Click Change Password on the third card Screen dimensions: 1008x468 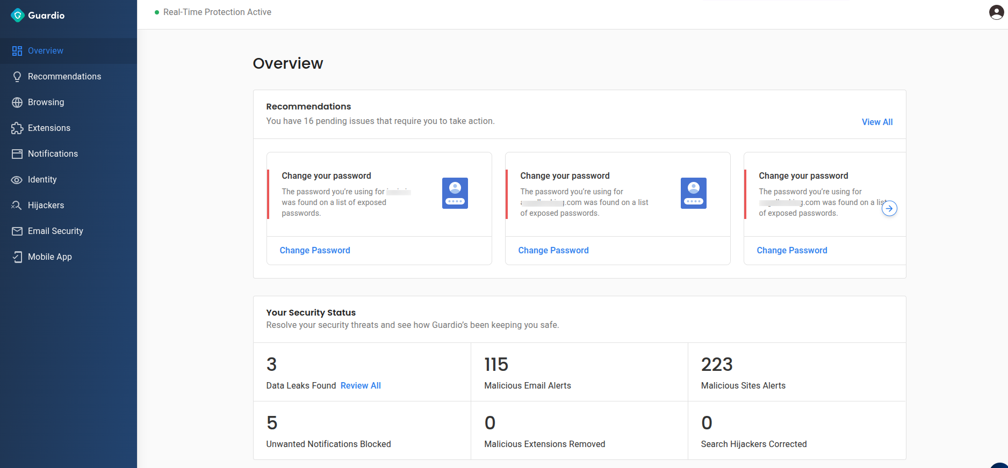coord(792,251)
